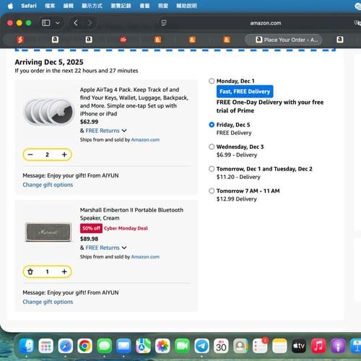Select Monday, Dec 1 delivery option
Image resolution: width=361 pixels, height=361 pixels.
pos(212,81)
